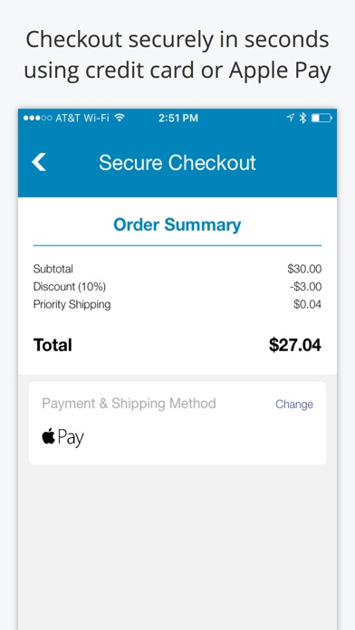The width and height of the screenshot is (355, 630).
Task: Click the Change link for payment method
Action: [x=294, y=405]
